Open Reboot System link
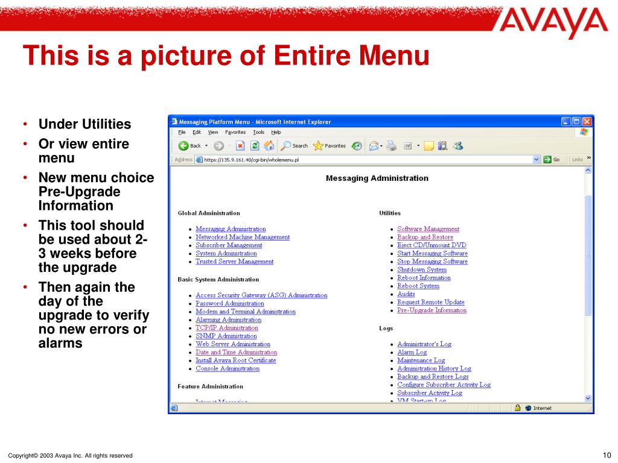This screenshot has width=618, height=463. pos(418,286)
